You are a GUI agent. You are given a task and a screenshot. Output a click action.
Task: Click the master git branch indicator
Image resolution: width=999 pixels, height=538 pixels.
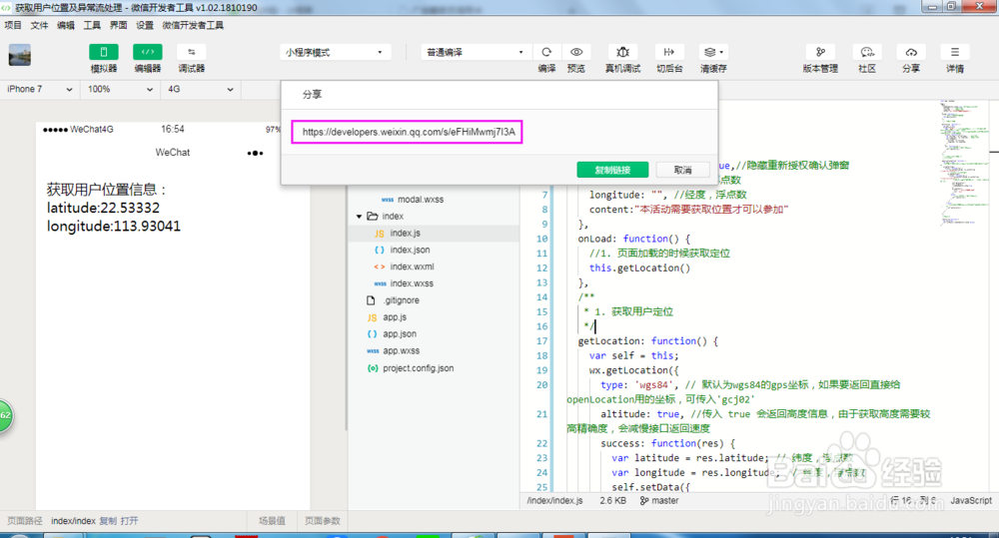tap(659, 501)
